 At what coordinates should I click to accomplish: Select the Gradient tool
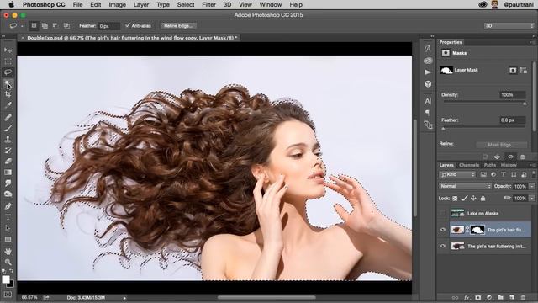click(8, 172)
